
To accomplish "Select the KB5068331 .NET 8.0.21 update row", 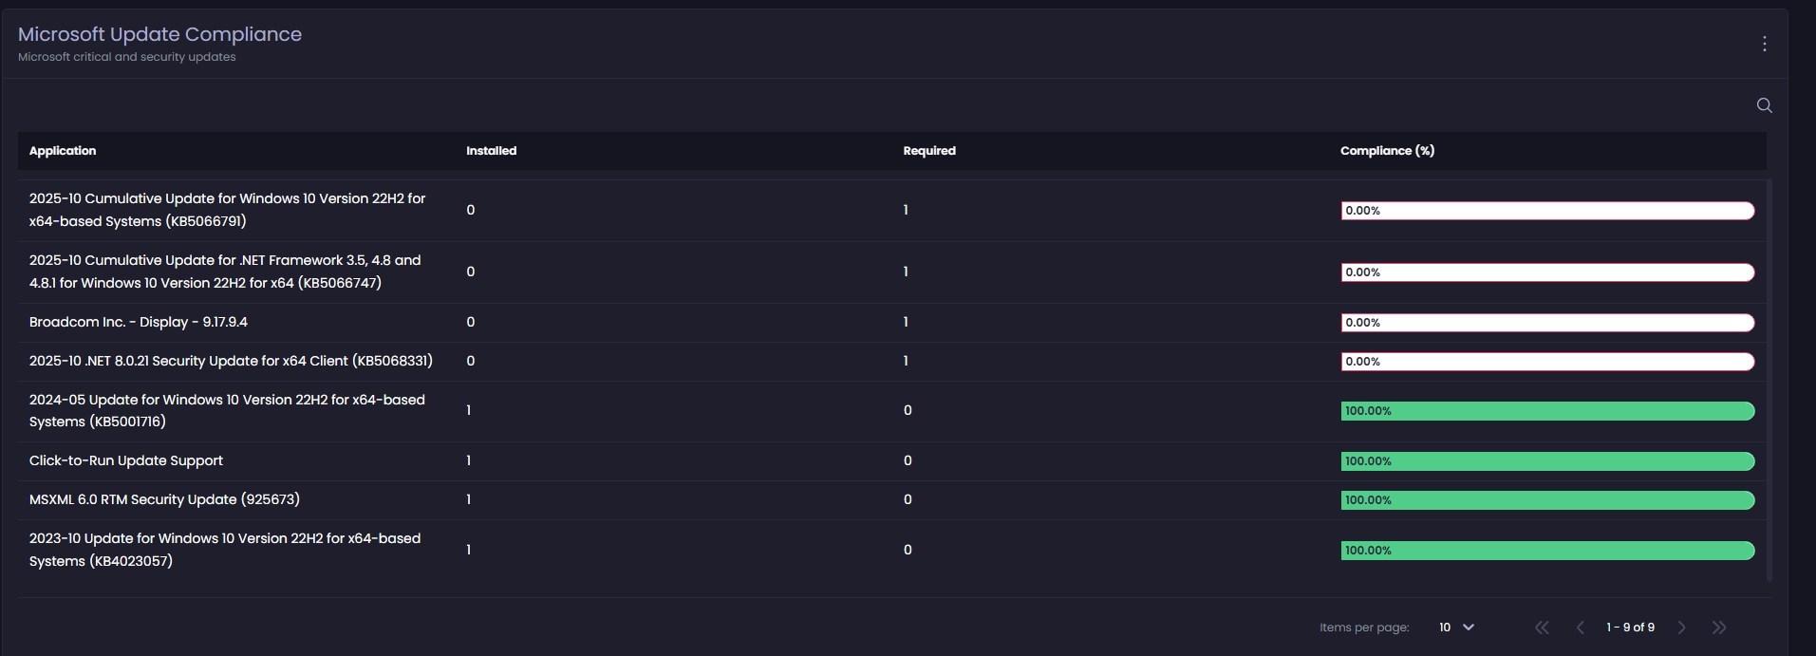I will pos(231,362).
